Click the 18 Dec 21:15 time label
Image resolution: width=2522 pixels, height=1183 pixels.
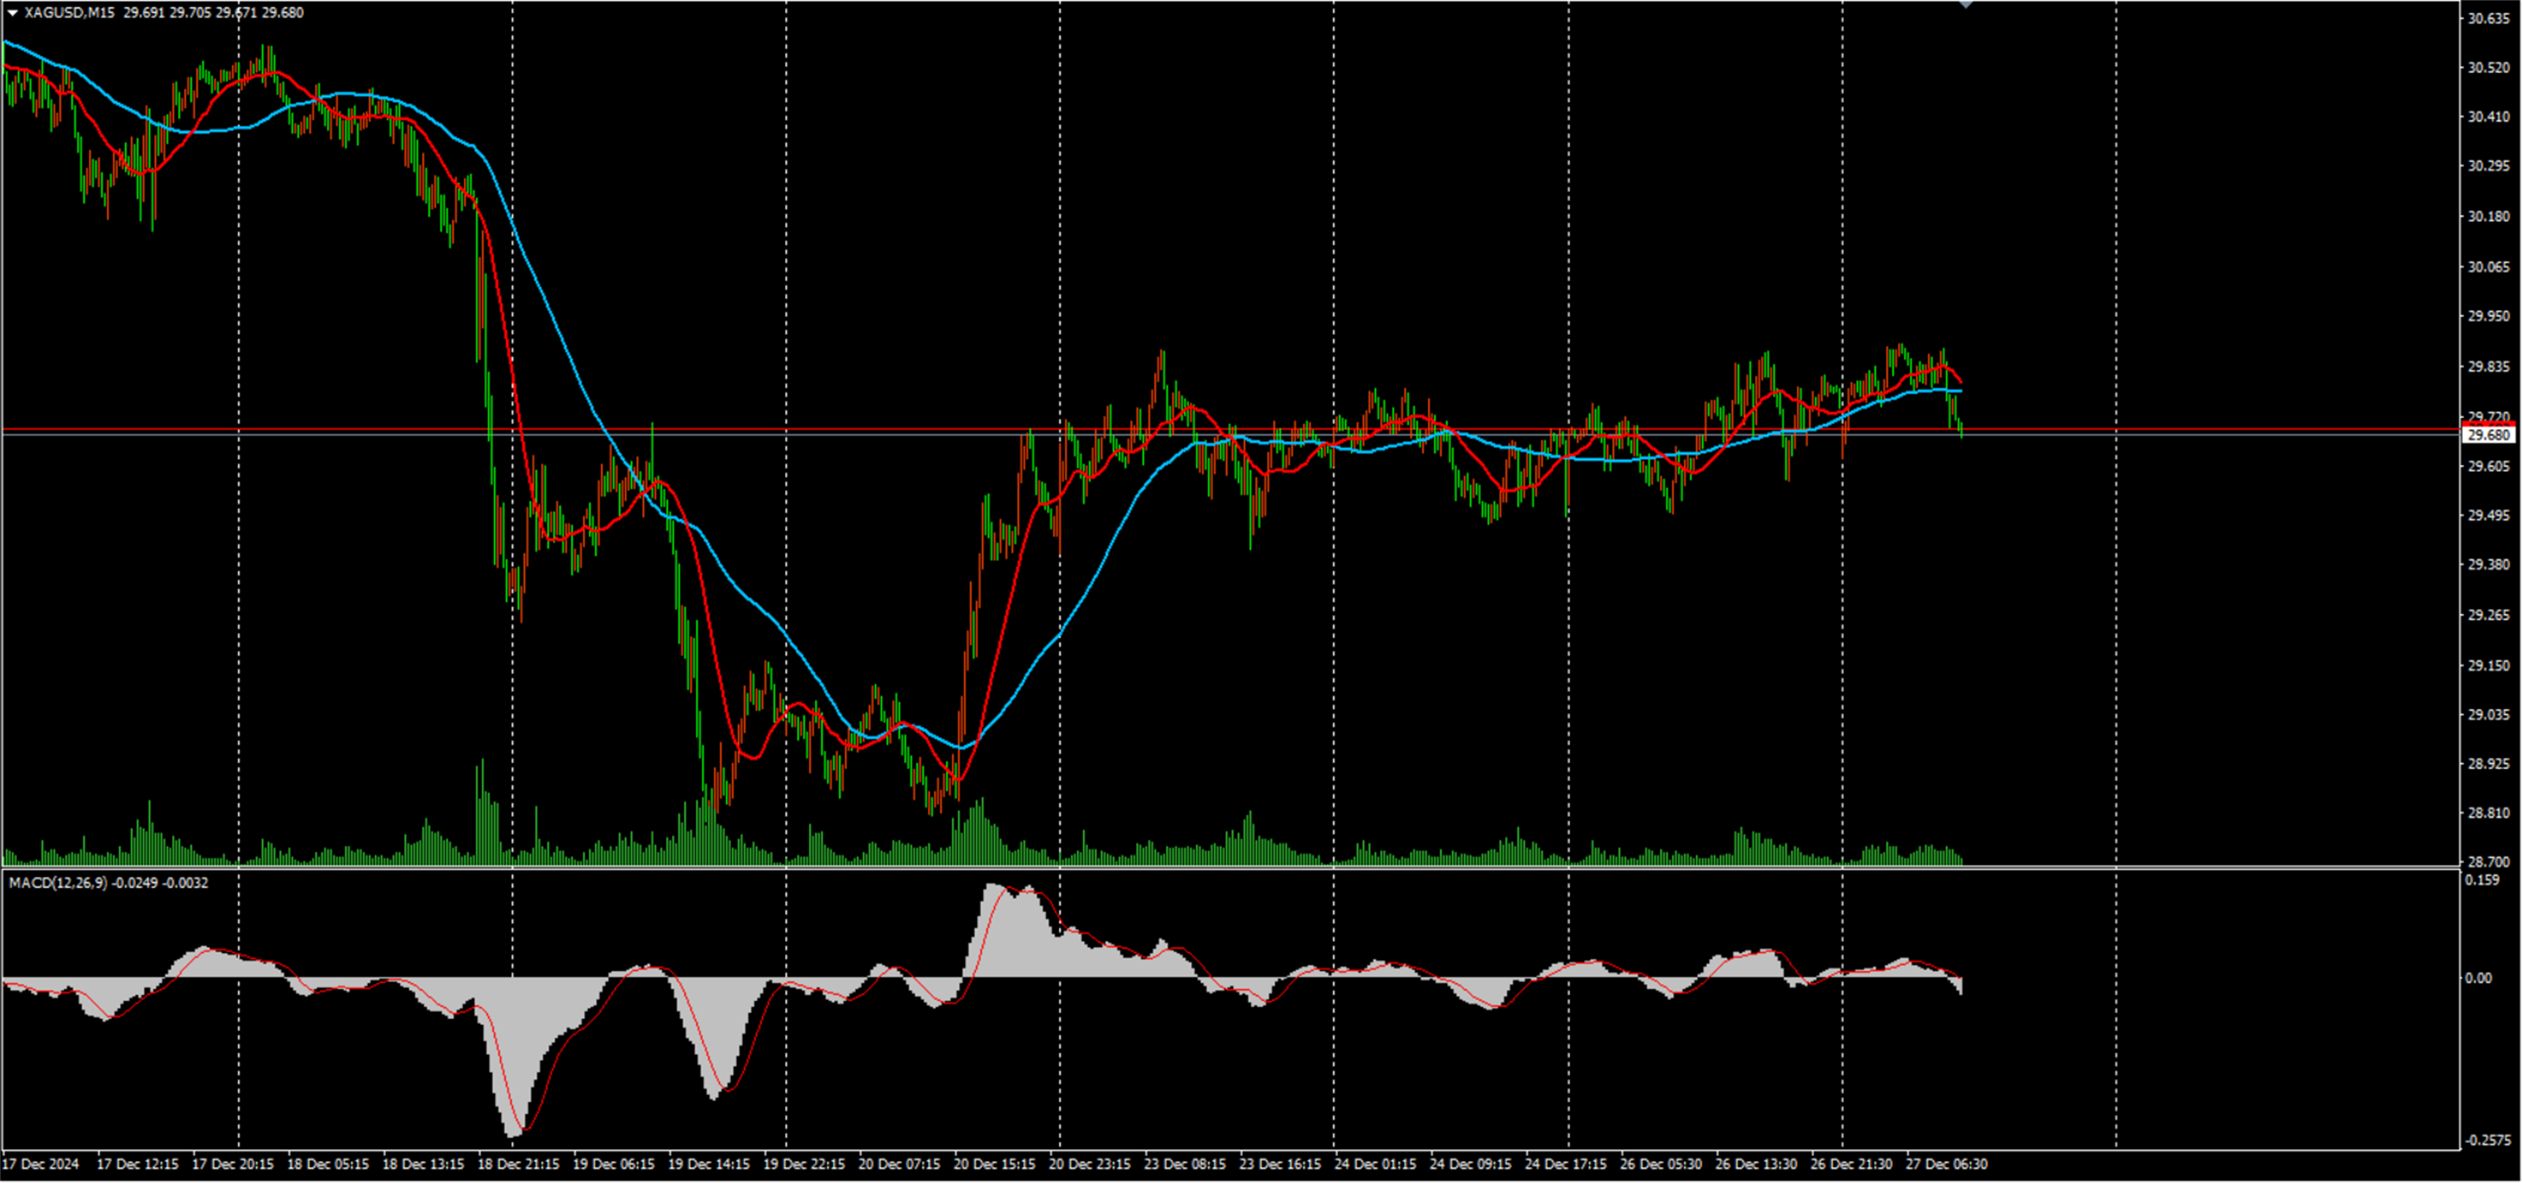tap(519, 1165)
